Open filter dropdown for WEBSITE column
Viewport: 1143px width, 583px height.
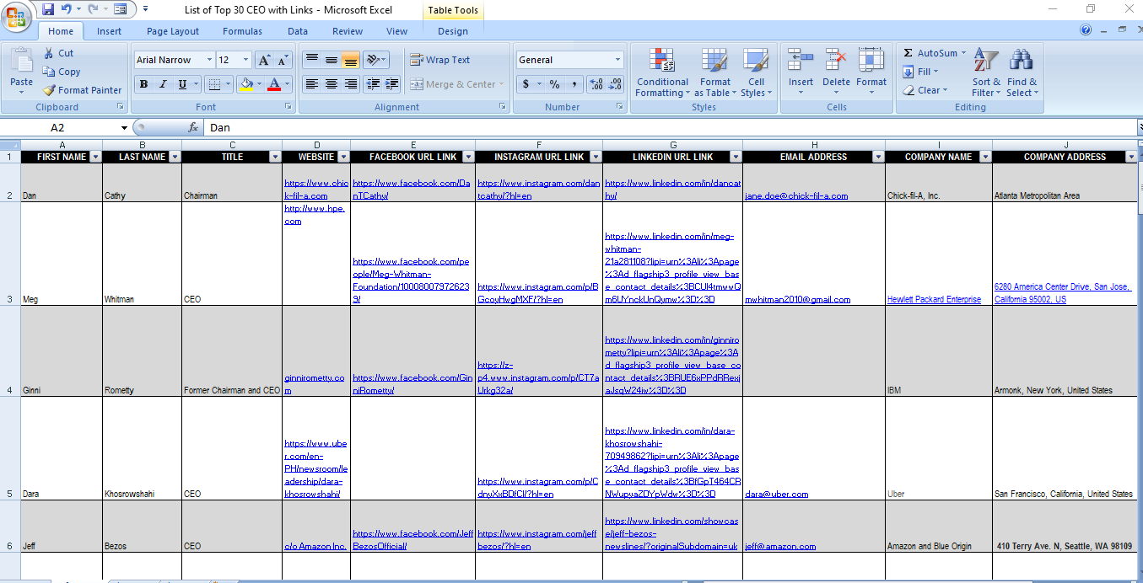pos(343,157)
